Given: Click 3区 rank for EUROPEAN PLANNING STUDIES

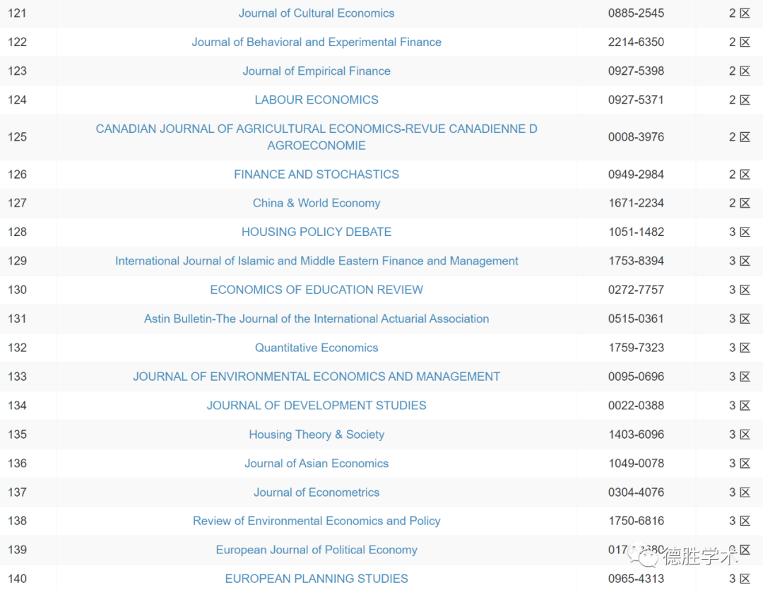Looking at the screenshot, I should coord(740,579).
